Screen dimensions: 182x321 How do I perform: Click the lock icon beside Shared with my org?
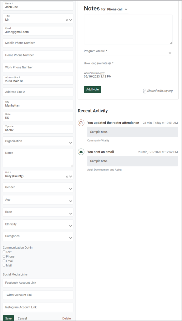click(144, 91)
